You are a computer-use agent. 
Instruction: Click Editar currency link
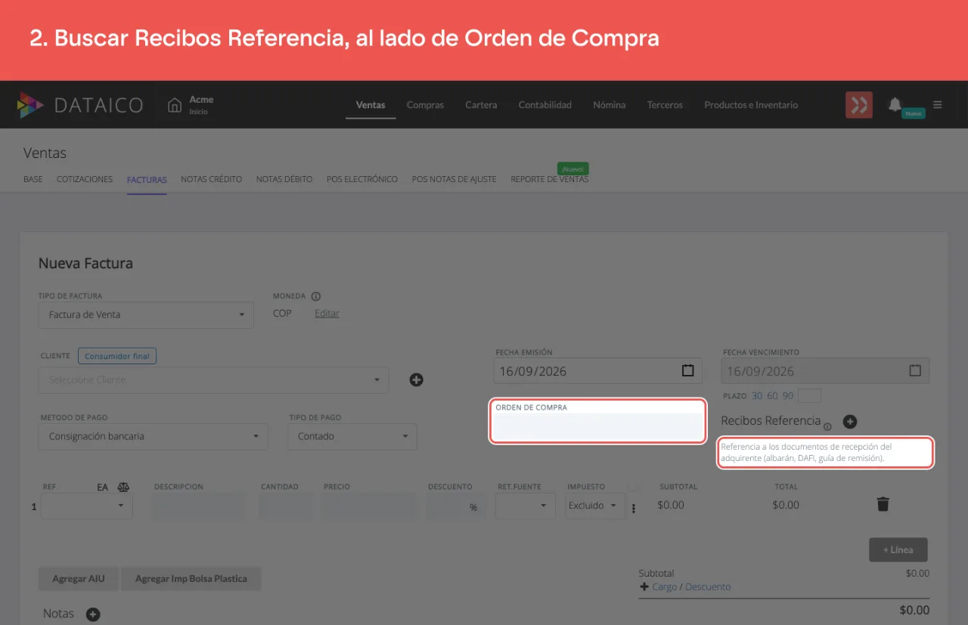point(327,314)
